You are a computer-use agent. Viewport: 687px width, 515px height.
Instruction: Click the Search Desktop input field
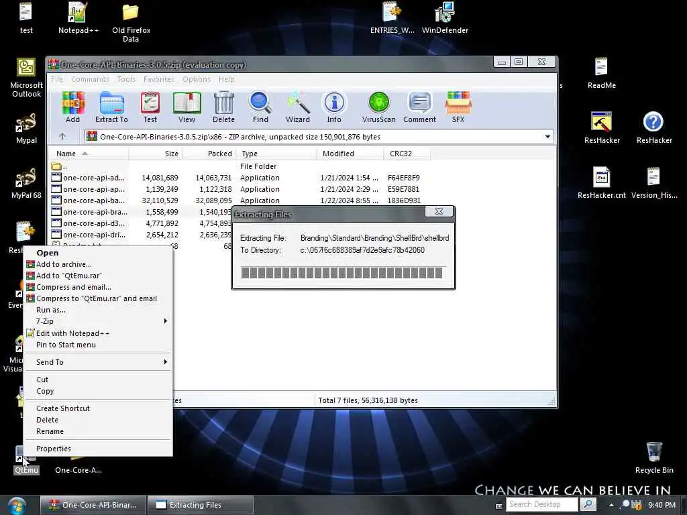[x=542, y=504]
